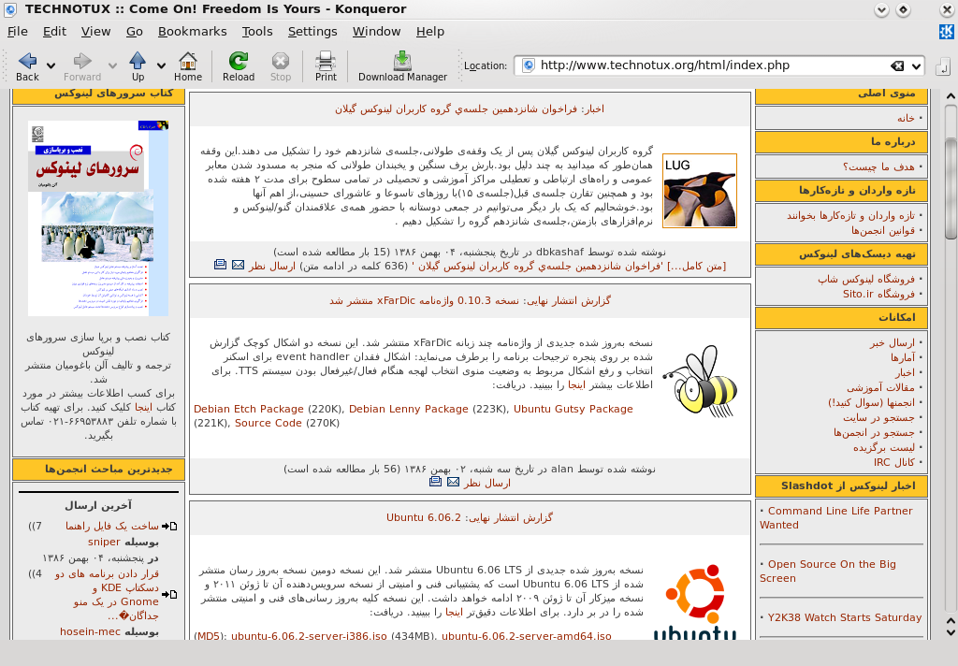
Task: Click the post icon beside 'ساخت یک فایل راهنما'
Action: click(x=170, y=526)
